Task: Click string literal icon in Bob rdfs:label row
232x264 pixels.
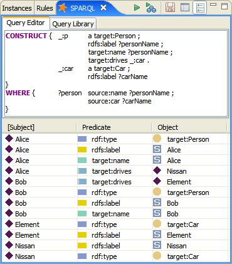Action: coord(157,203)
